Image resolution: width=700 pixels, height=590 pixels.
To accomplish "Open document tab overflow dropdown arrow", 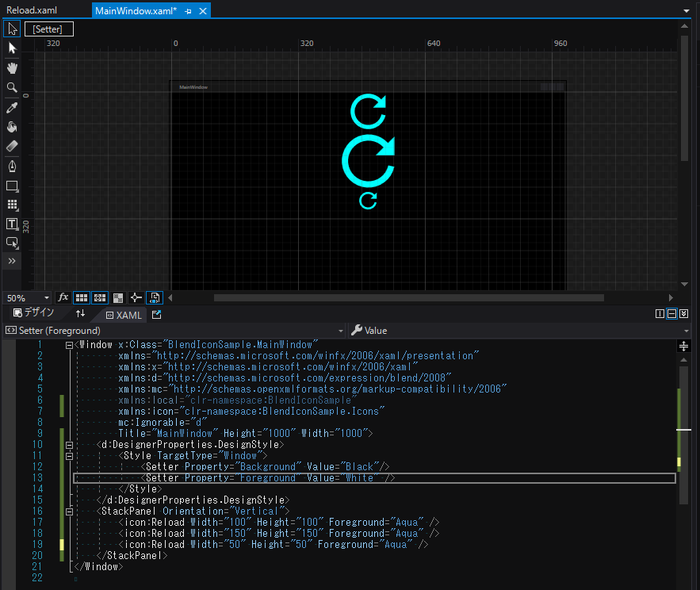I will (x=687, y=11).
